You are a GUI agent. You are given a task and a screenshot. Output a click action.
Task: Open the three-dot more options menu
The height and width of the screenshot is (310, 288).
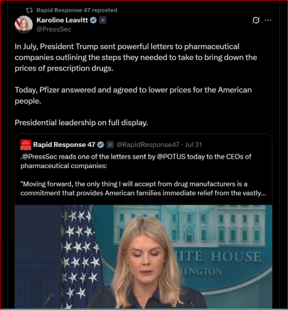[268, 20]
